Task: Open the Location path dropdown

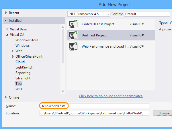Action: 147,113
